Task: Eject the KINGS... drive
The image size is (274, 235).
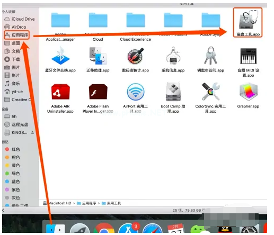Action: coord(32,132)
